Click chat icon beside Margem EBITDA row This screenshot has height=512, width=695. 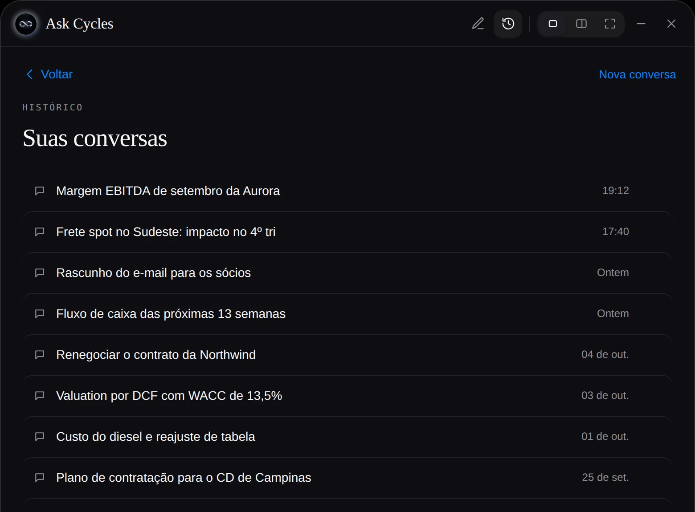40,191
